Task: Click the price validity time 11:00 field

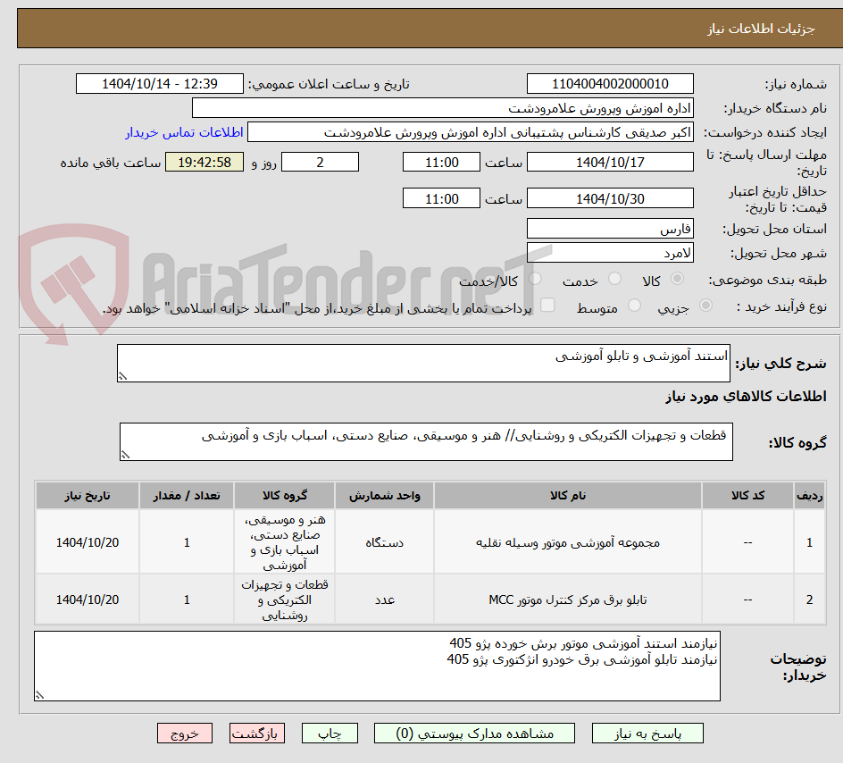Action: pyautogui.click(x=441, y=198)
